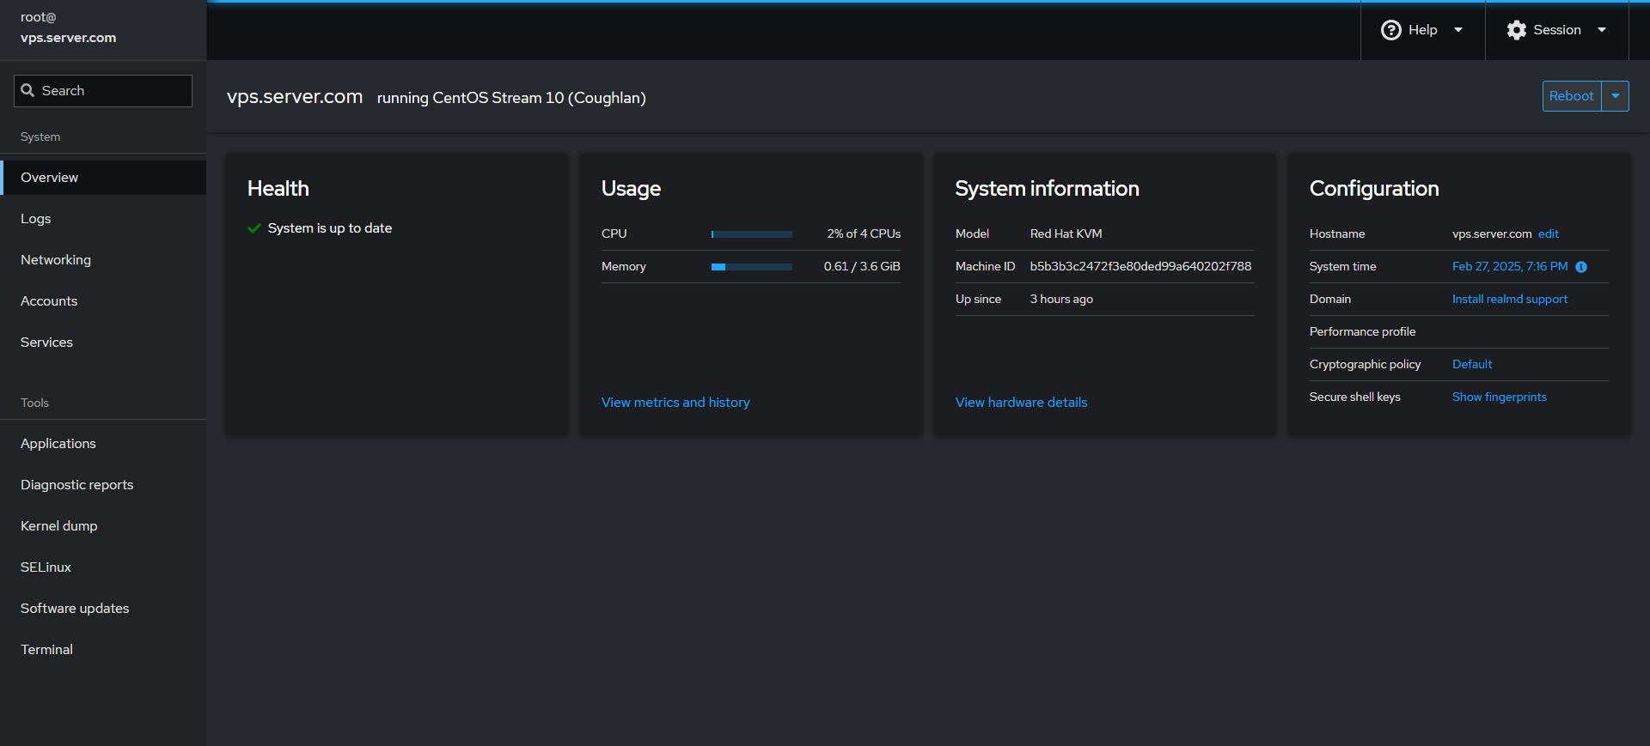The height and width of the screenshot is (746, 1650).
Task: Open Diagnostic reports
Action: click(103, 485)
